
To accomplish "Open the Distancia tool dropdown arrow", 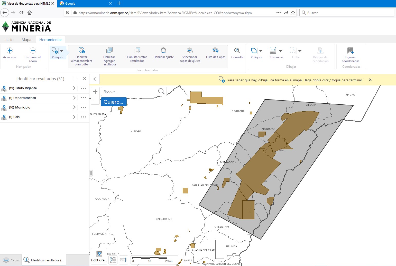I will (280, 51).
